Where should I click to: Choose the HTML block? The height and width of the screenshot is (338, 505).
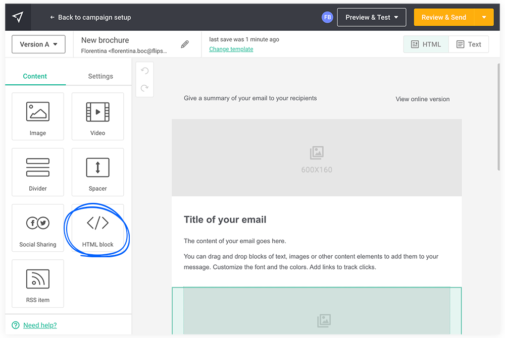coord(97,228)
